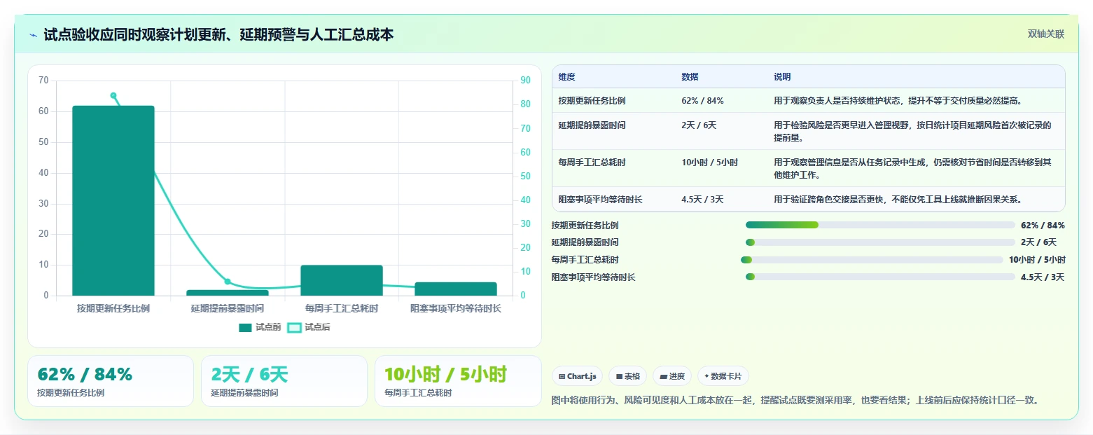The width and height of the screenshot is (1093, 435).
Task: Click the 按期更新任务比例 progress bar
Action: click(x=880, y=225)
